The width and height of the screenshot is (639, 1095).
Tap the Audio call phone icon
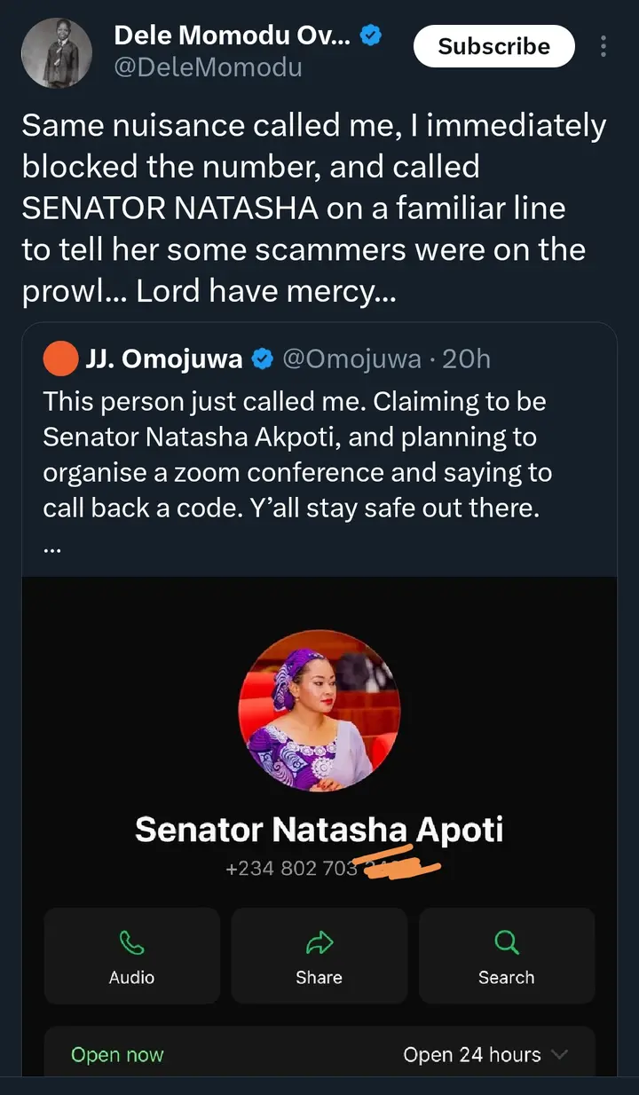(131, 942)
